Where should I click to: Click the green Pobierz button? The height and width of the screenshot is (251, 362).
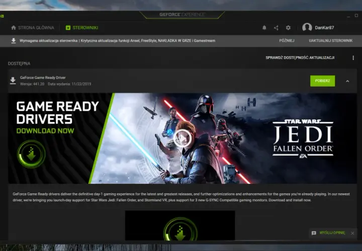pos(322,81)
